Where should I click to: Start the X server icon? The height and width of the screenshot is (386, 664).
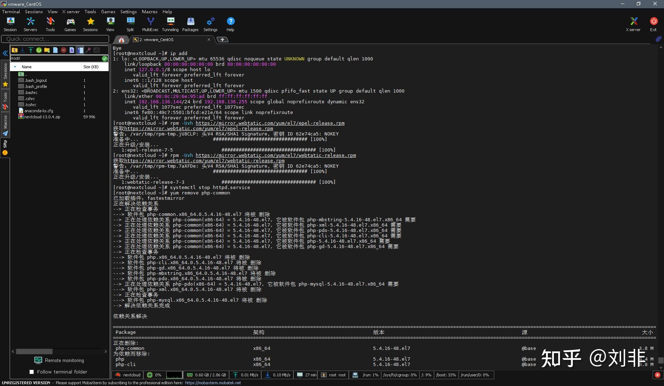coord(633,24)
